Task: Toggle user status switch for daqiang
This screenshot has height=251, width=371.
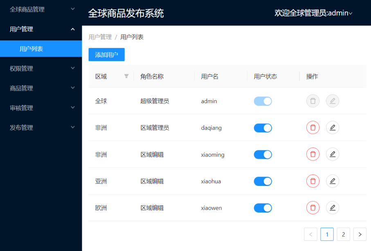Action: click(x=263, y=128)
